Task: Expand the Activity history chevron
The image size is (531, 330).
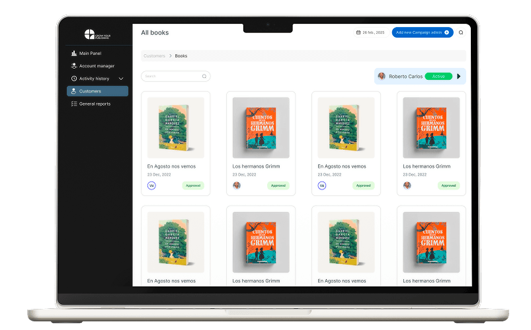Action: coord(121,79)
